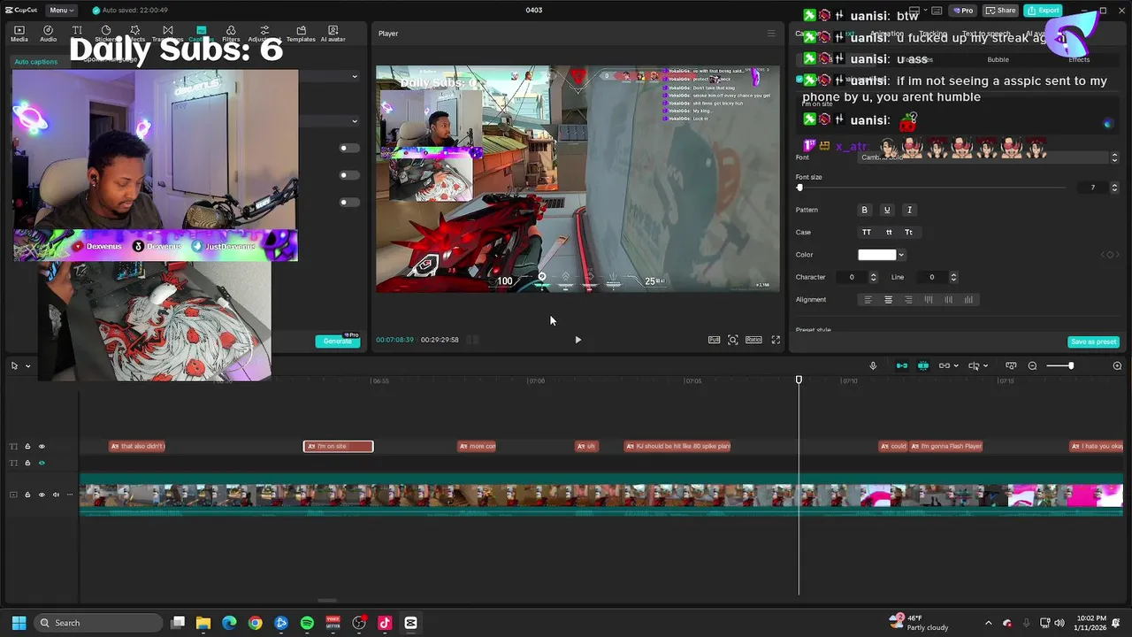Select the "KJ should be hit like 80 spike plant" clip
The image size is (1132, 637).
pyautogui.click(x=677, y=446)
